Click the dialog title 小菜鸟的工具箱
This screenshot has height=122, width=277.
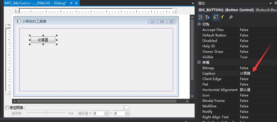tap(34, 21)
